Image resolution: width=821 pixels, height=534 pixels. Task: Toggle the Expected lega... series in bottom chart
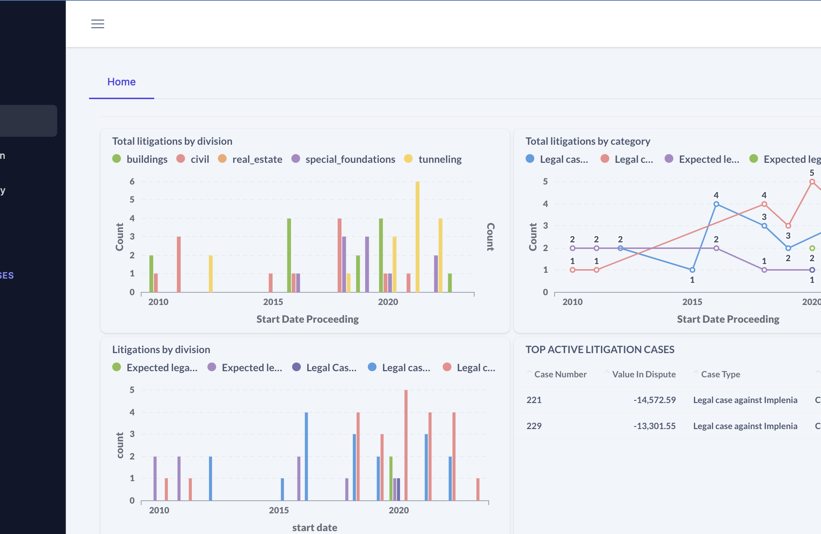(161, 368)
